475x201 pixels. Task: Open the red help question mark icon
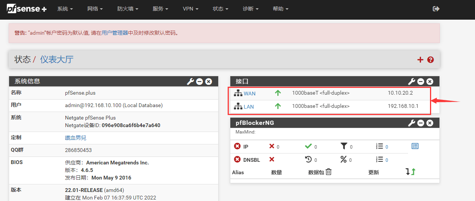click(430, 60)
